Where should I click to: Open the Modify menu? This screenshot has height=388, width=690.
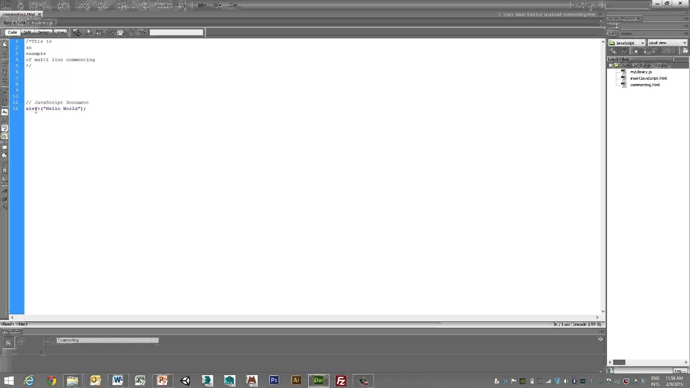82,5
